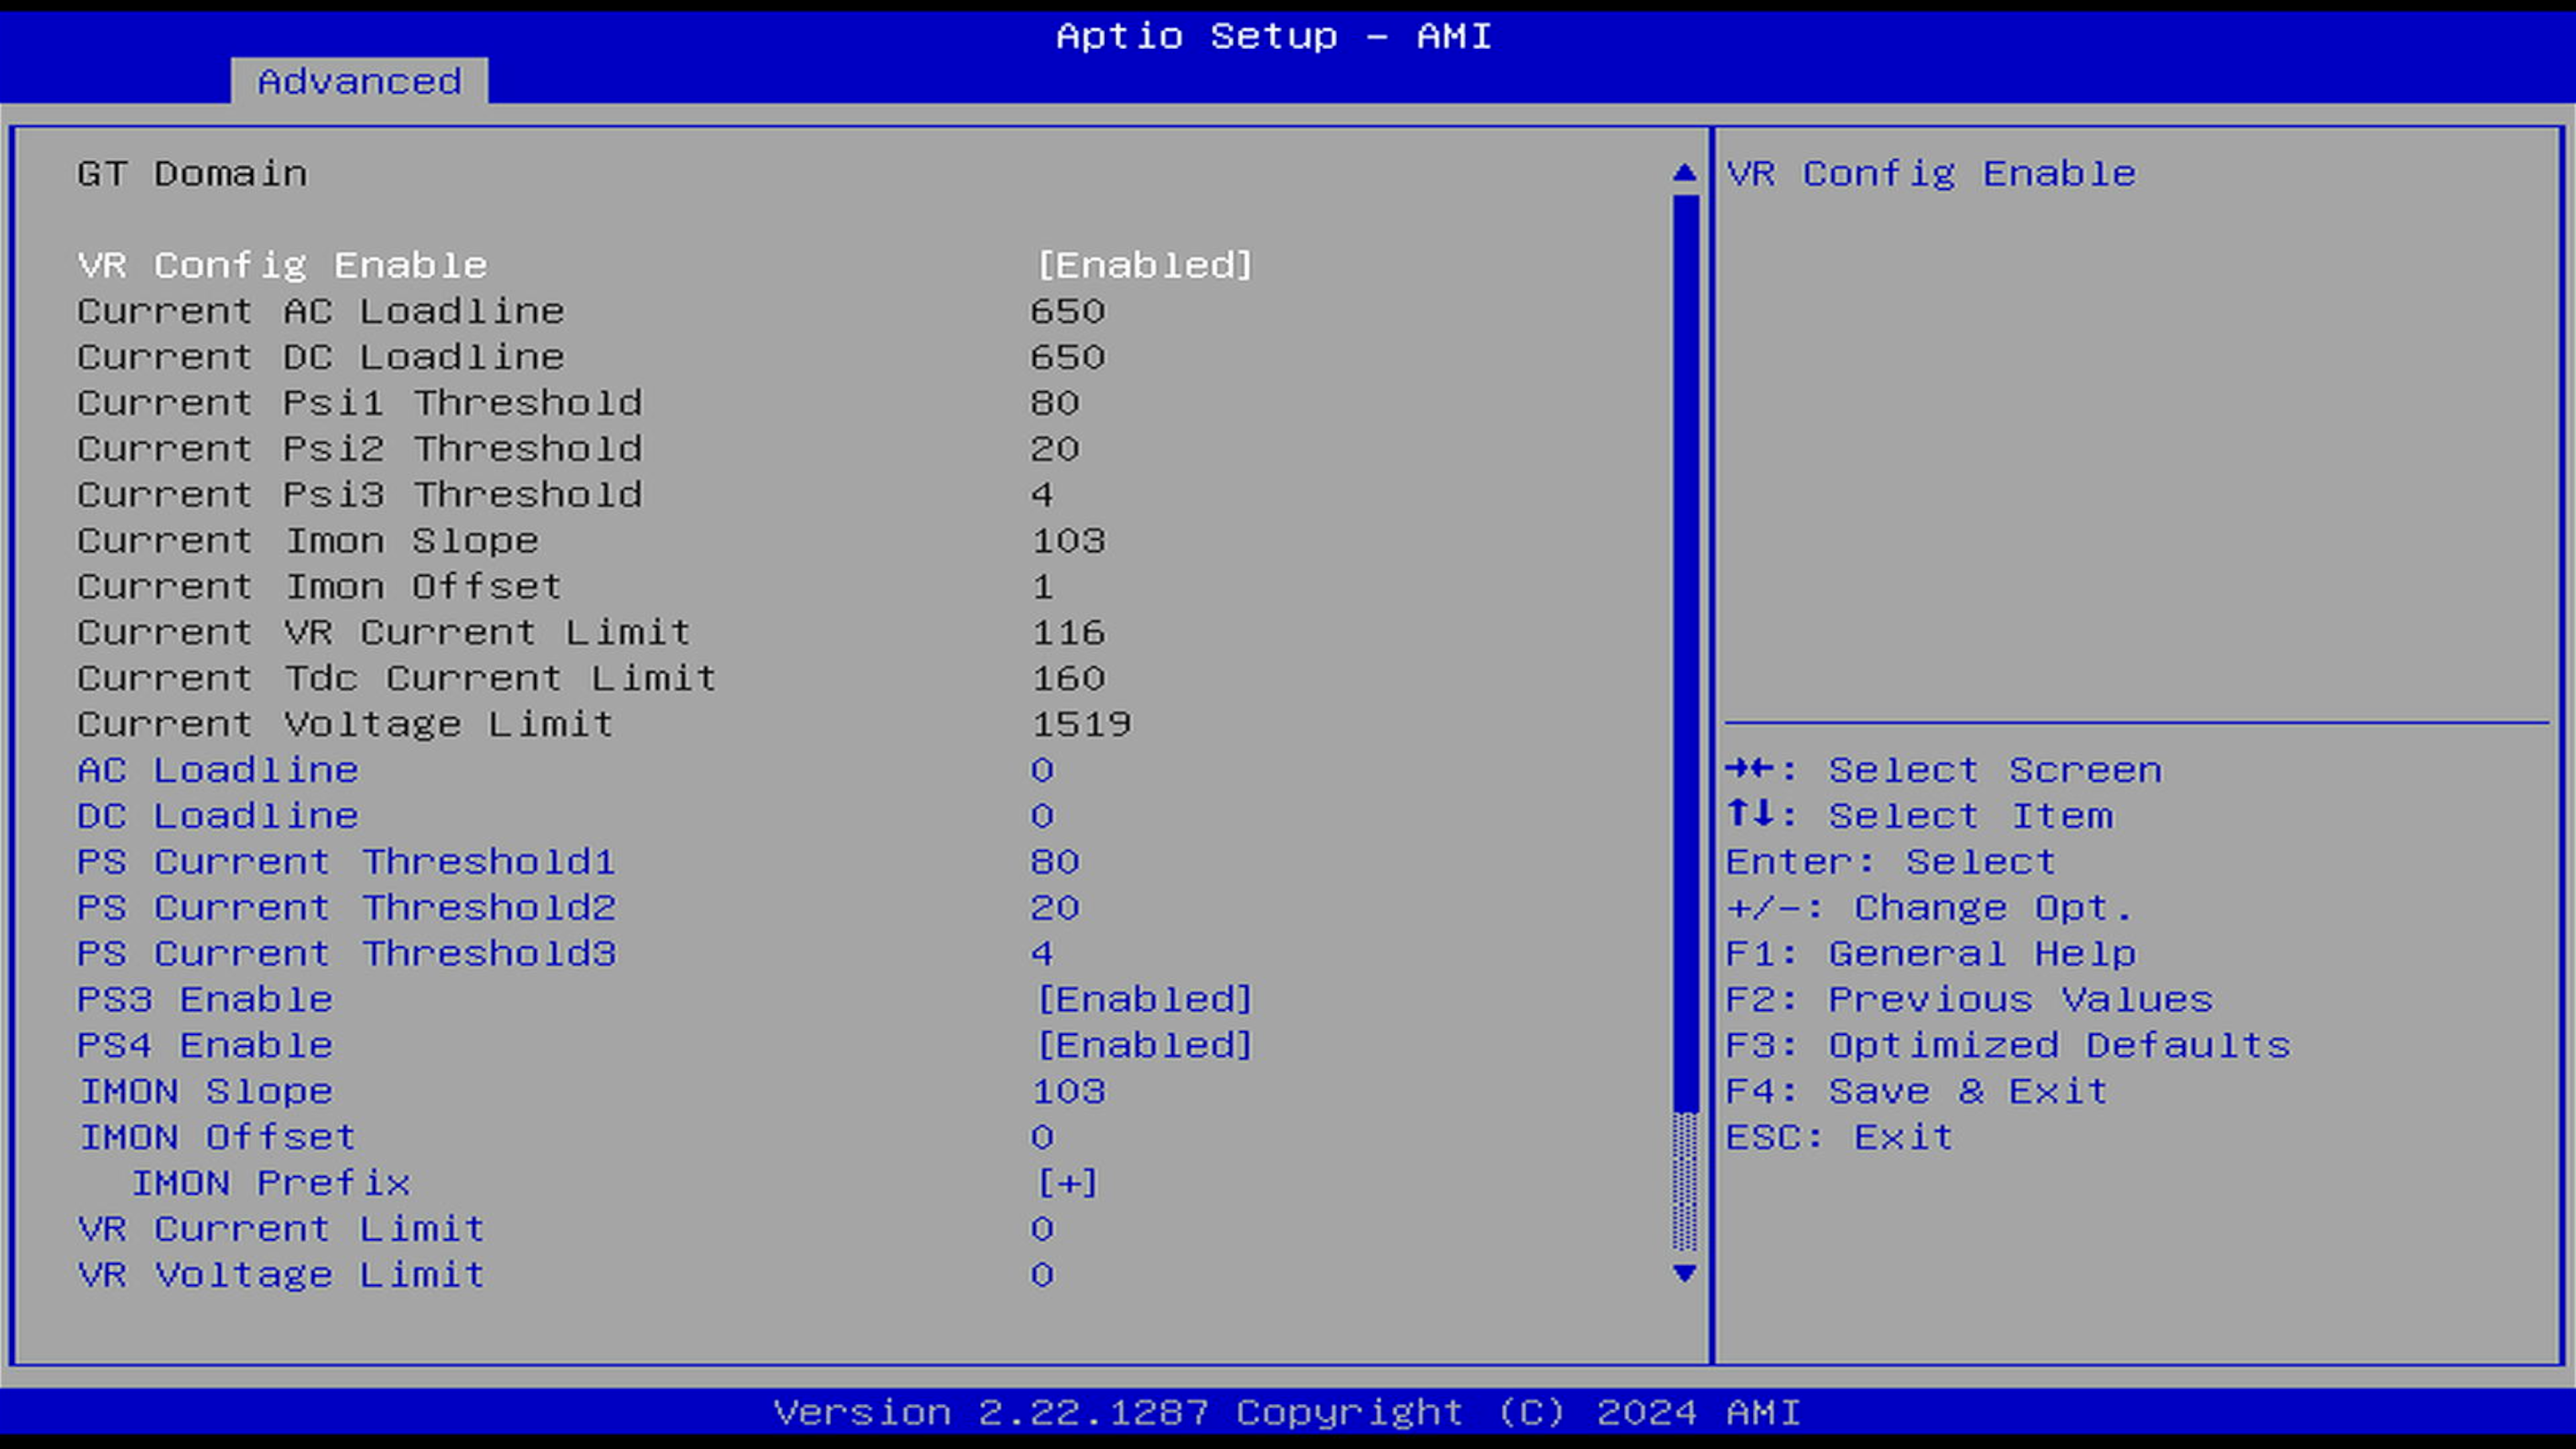Click the F4: Save & Exit hint
The image size is (2576, 1449).
click(x=1916, y=1091)
